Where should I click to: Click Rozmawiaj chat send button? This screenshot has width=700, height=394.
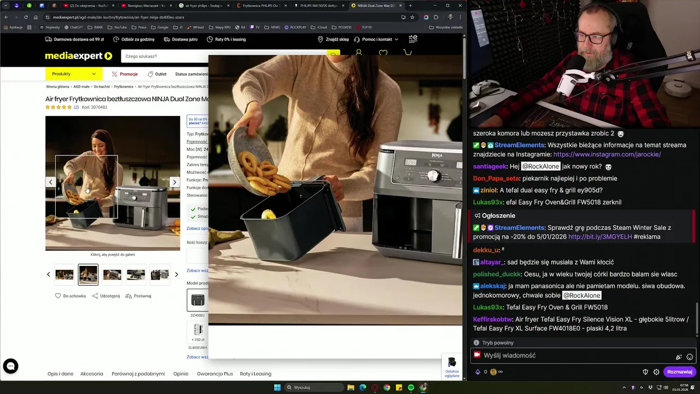680,372
